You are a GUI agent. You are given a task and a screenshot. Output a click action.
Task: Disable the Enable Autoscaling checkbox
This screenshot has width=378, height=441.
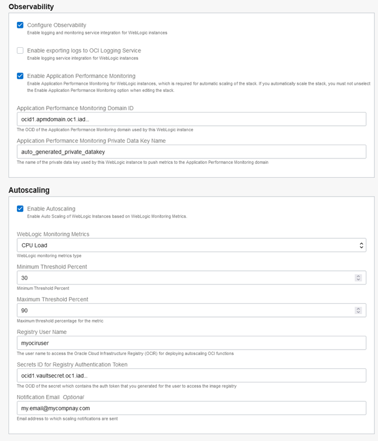(20, 209)
